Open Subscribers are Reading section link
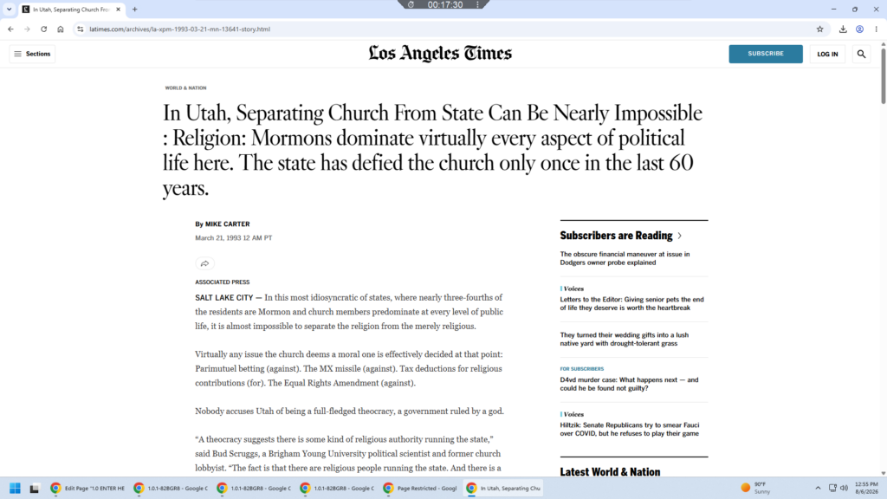Viewport: 887px width, 499px height. (x=616, y=236)
